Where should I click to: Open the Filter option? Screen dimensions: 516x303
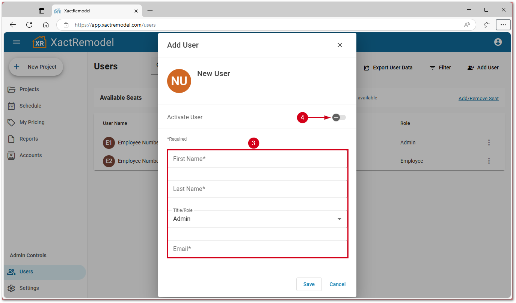pos(441,67)
